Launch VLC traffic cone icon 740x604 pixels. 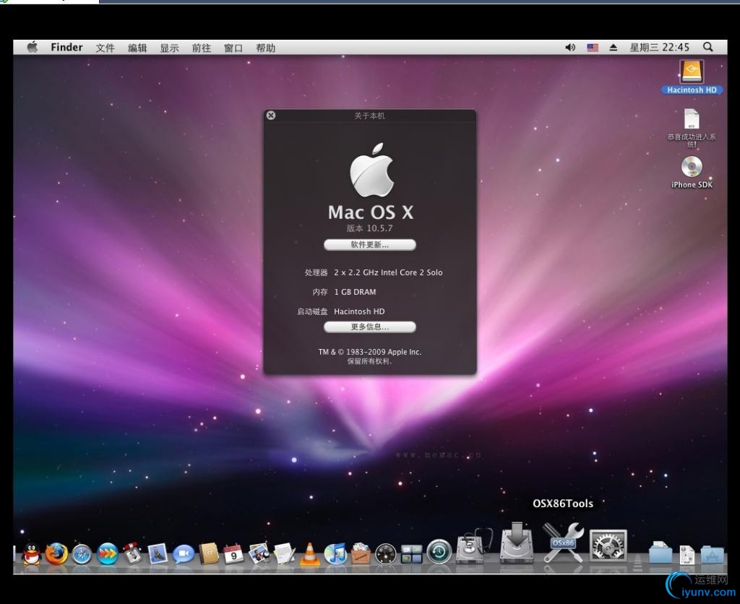[x=309, y=553]
